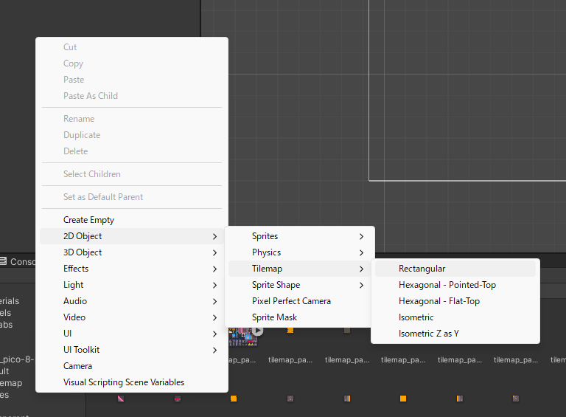This screenshot has width=566, height=417.
Task: Pick Isometric Z as Y tilemap
Action: point(455,334)
